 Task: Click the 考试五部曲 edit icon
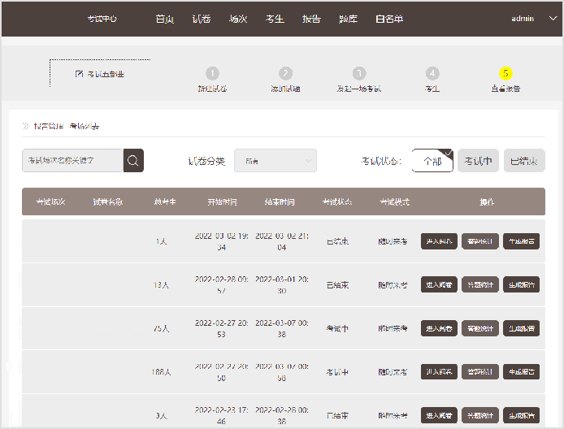coord(79,74)
